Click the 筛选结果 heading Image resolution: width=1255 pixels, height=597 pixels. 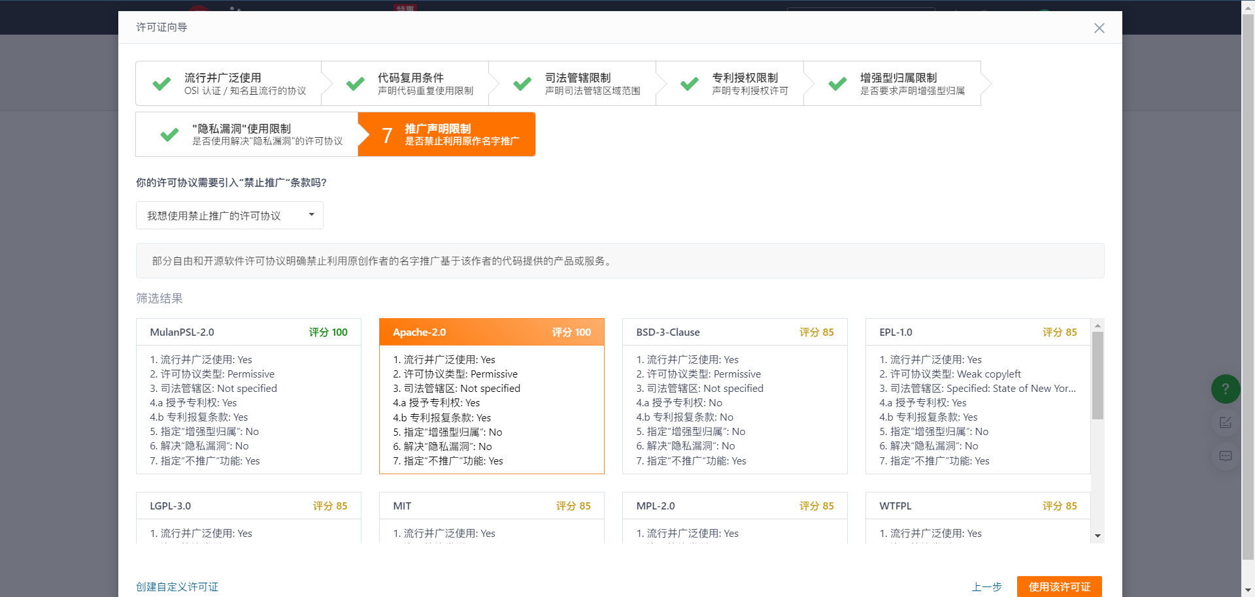point(159,298)
